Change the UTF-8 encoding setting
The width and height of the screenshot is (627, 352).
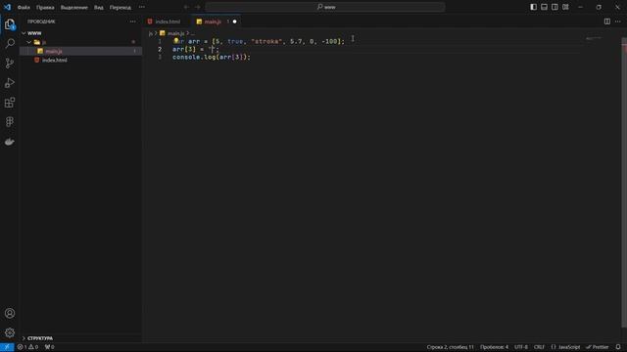click(521, 347)
